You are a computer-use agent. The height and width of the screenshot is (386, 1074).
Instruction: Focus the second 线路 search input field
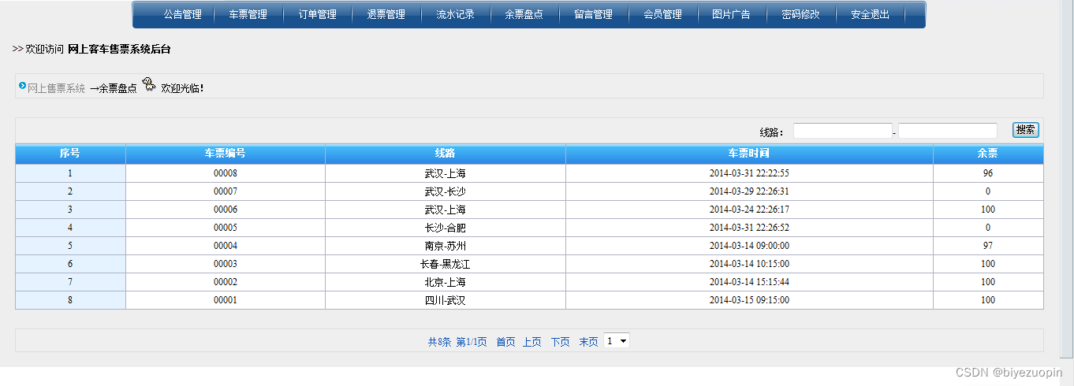point(948,131)
